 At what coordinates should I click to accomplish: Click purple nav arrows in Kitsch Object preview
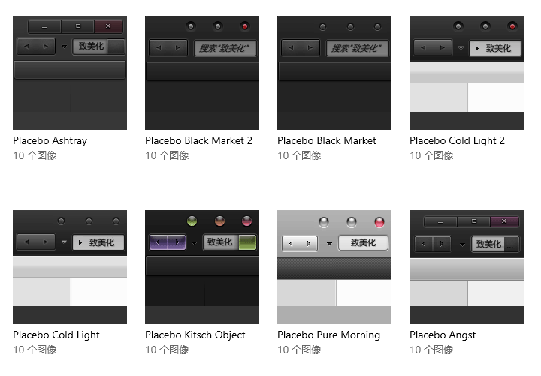click(168, 242)
